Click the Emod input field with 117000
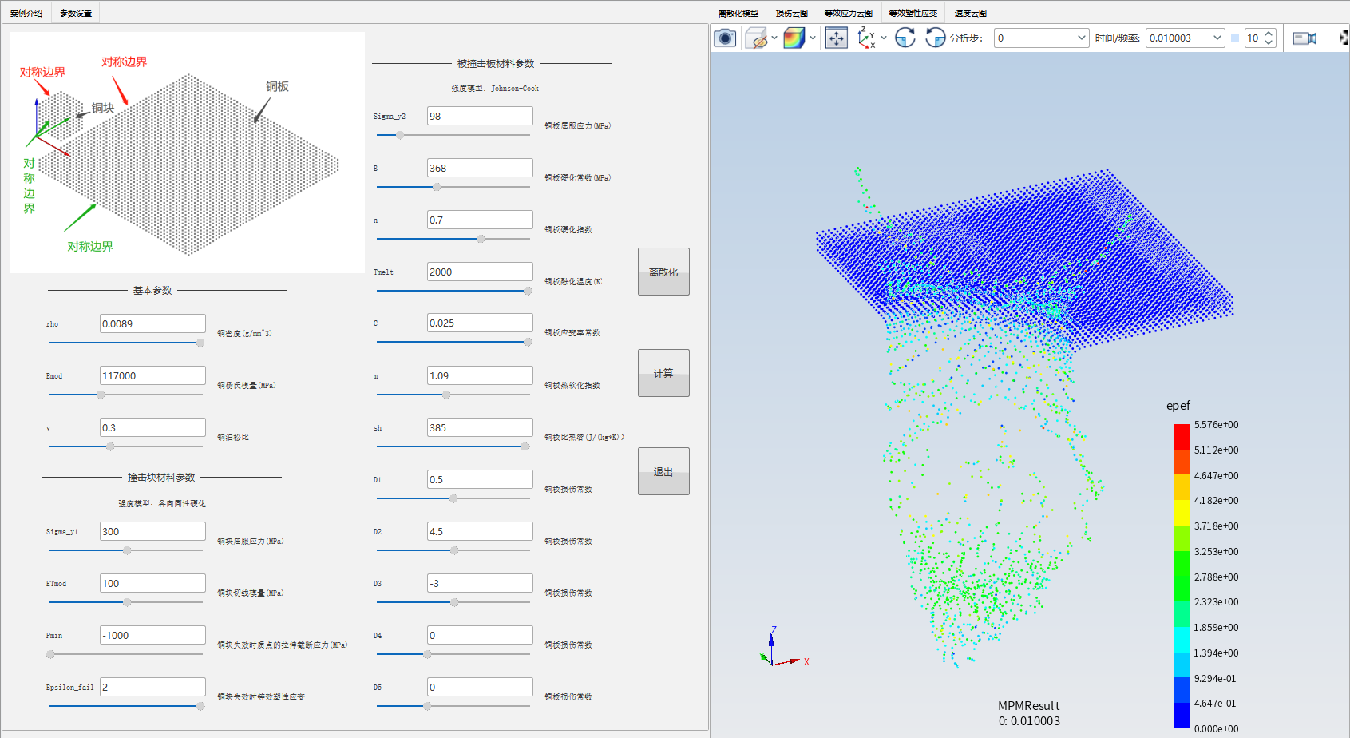1350x738 pixels. coord(152,375)
